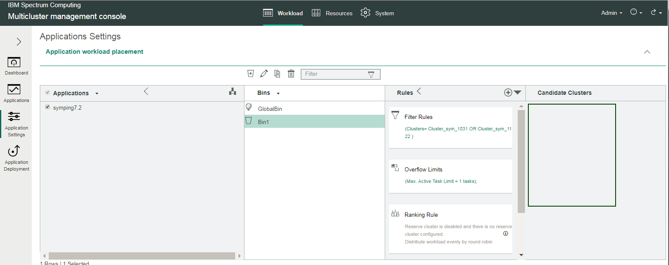
Task: Toggle the select-all Applications checkbox
Action: (x=47, y=92)
